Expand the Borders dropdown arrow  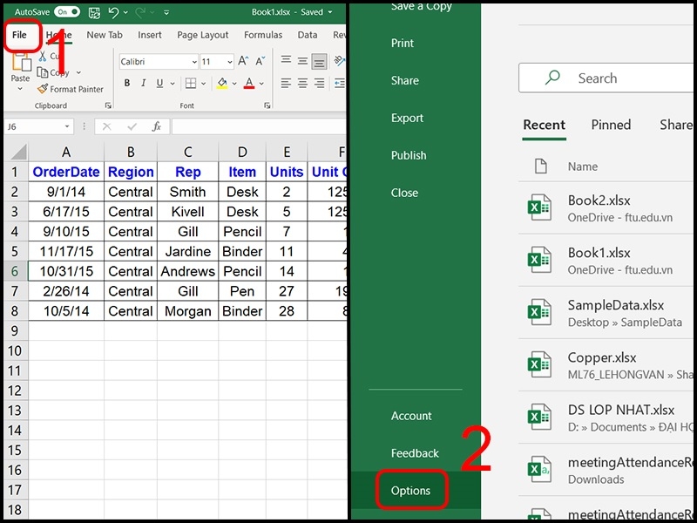(x=203, y=83)
